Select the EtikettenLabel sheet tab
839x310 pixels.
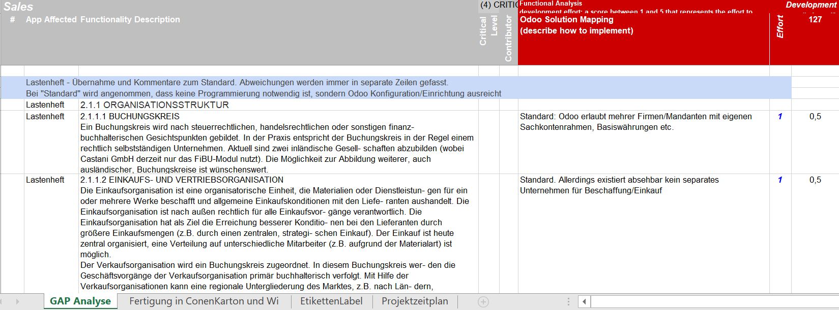click(x=331, y=301)
